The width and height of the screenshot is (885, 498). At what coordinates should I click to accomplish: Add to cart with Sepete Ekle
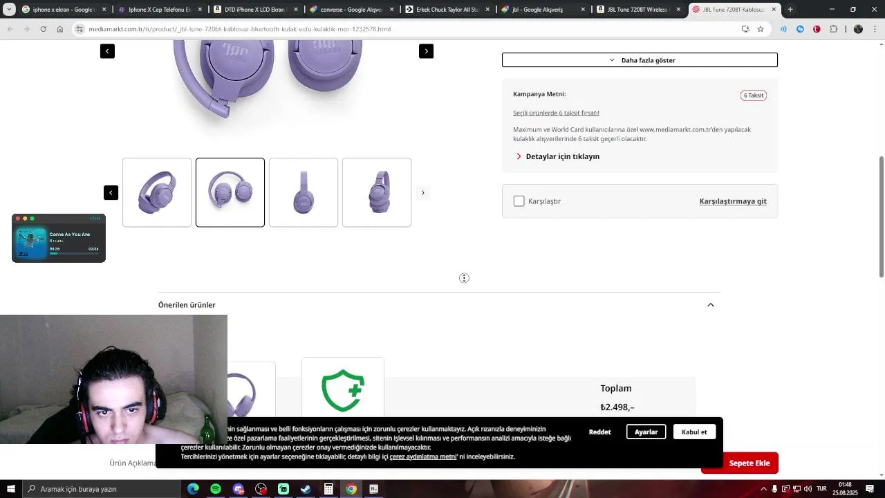750,463
